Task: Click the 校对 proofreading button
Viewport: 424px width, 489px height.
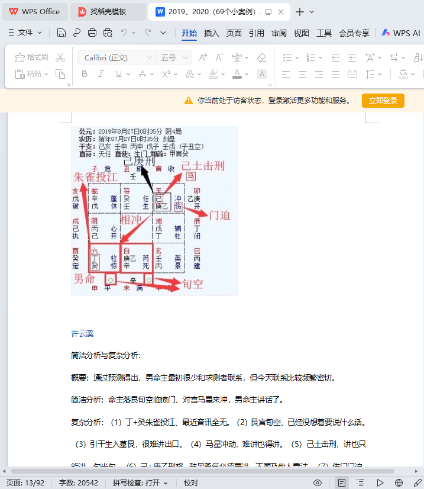Action: tap(191, 483)
